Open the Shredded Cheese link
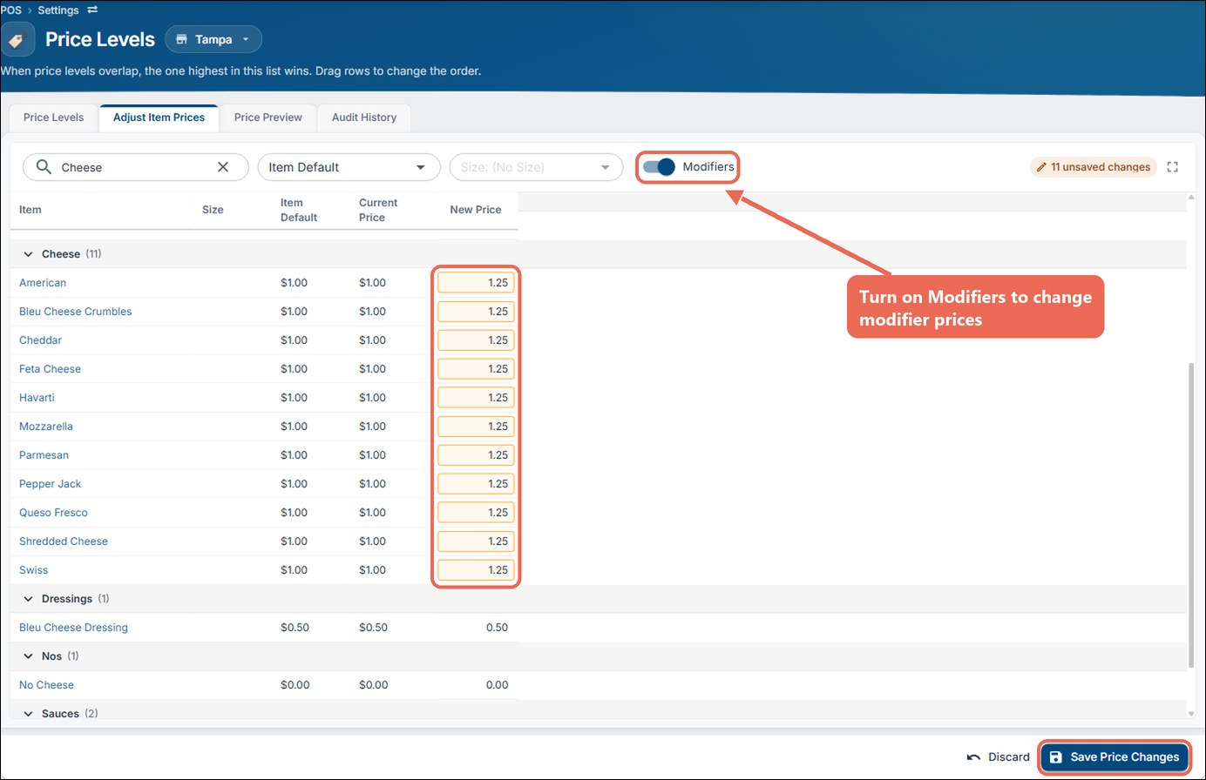The width and height of the screenshot is (1206, 780). [64, 541]
